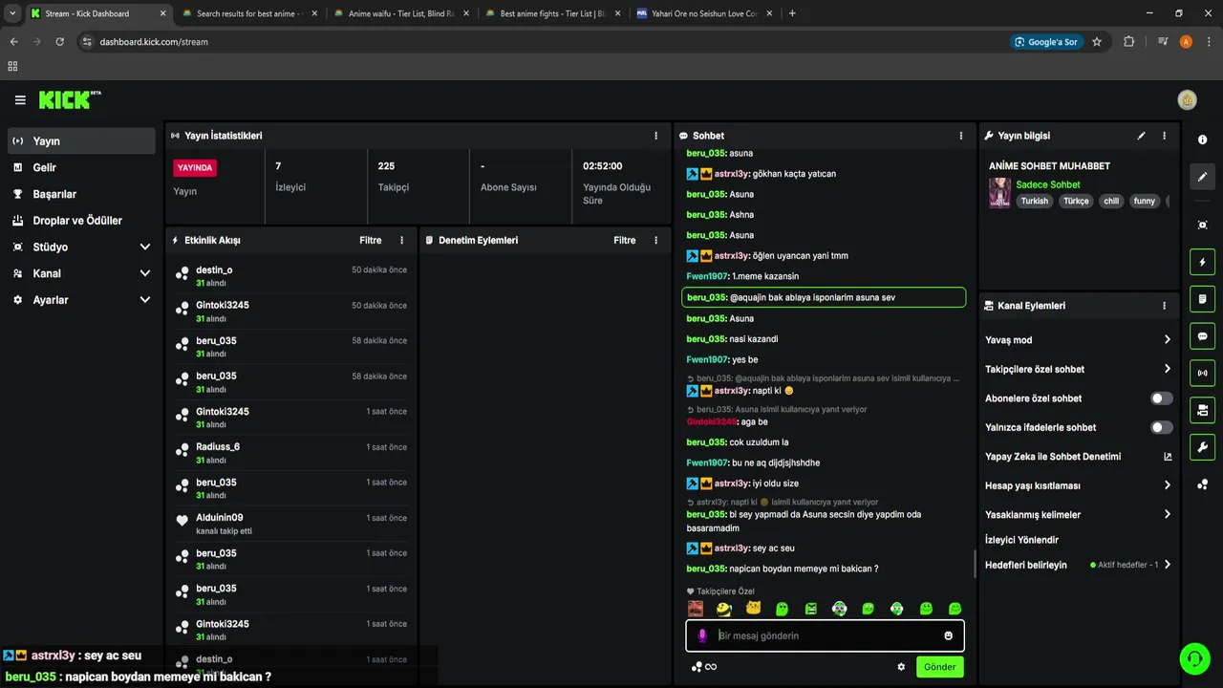This screenshot has height=688, width=1223.
Task: Open Yavaş mod options
Action: point(1079,340)
